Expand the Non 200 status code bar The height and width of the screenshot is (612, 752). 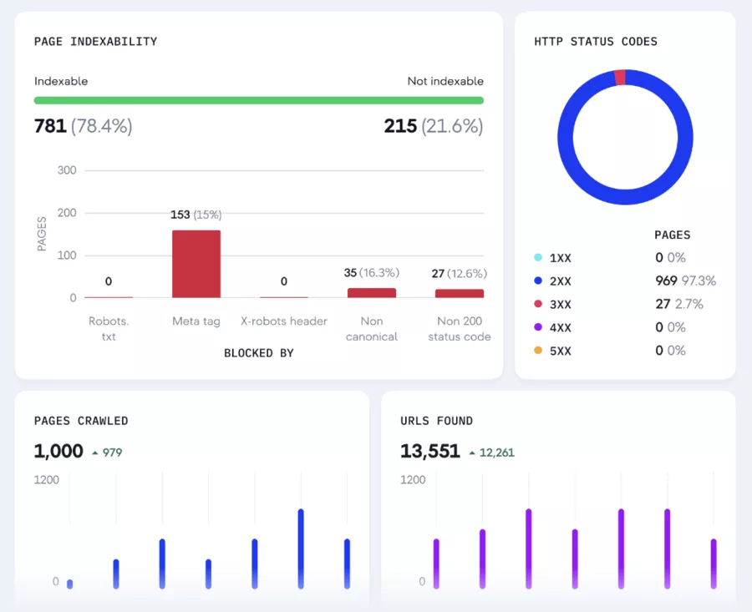pyautogui.click(x=459, y=291)
